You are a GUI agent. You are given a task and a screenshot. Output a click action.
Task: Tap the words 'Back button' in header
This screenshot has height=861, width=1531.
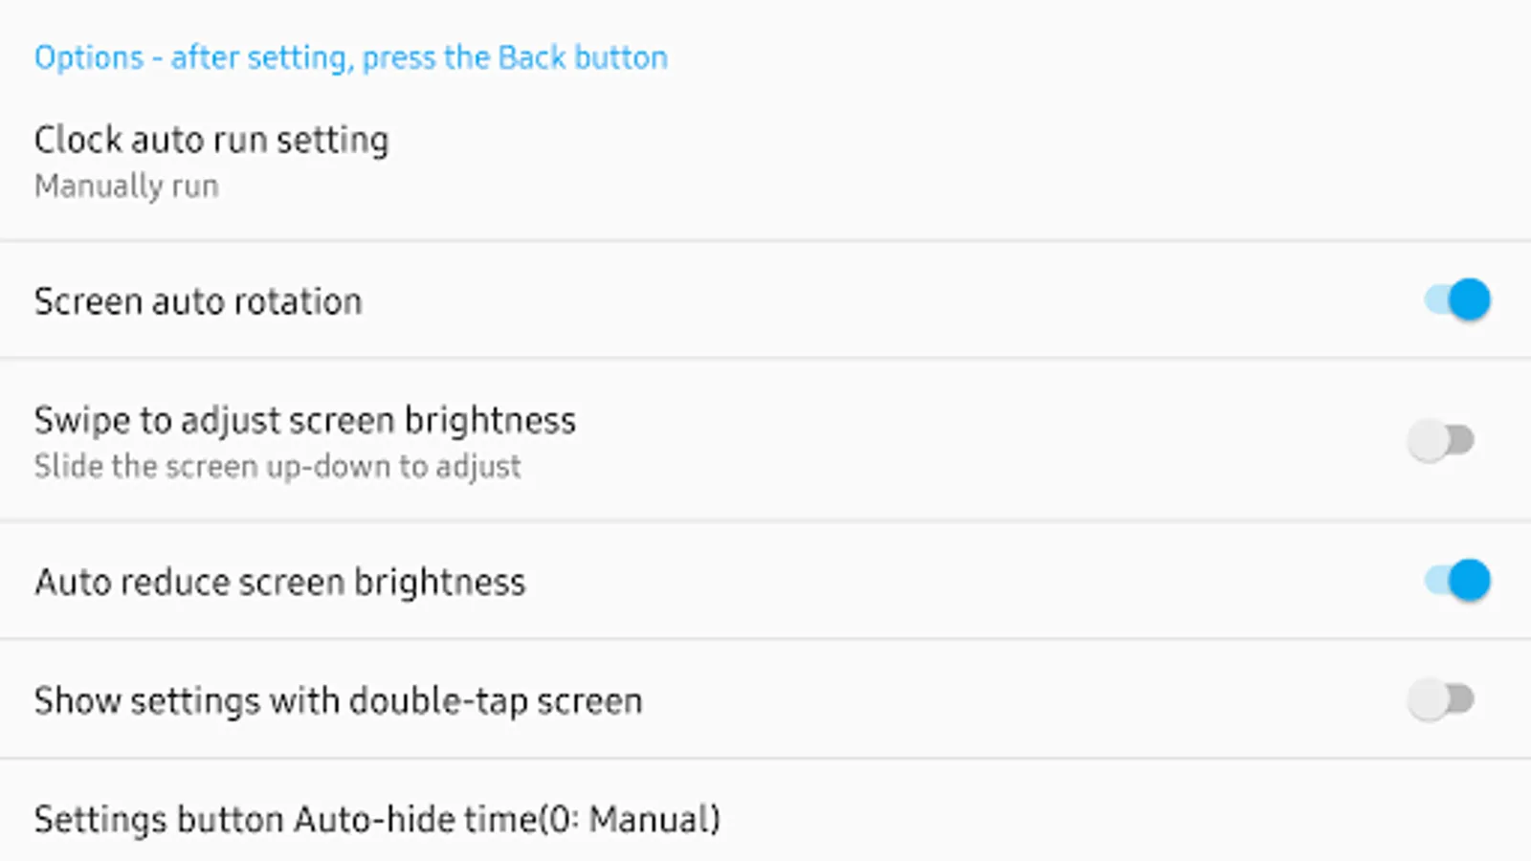pos(583,57)
